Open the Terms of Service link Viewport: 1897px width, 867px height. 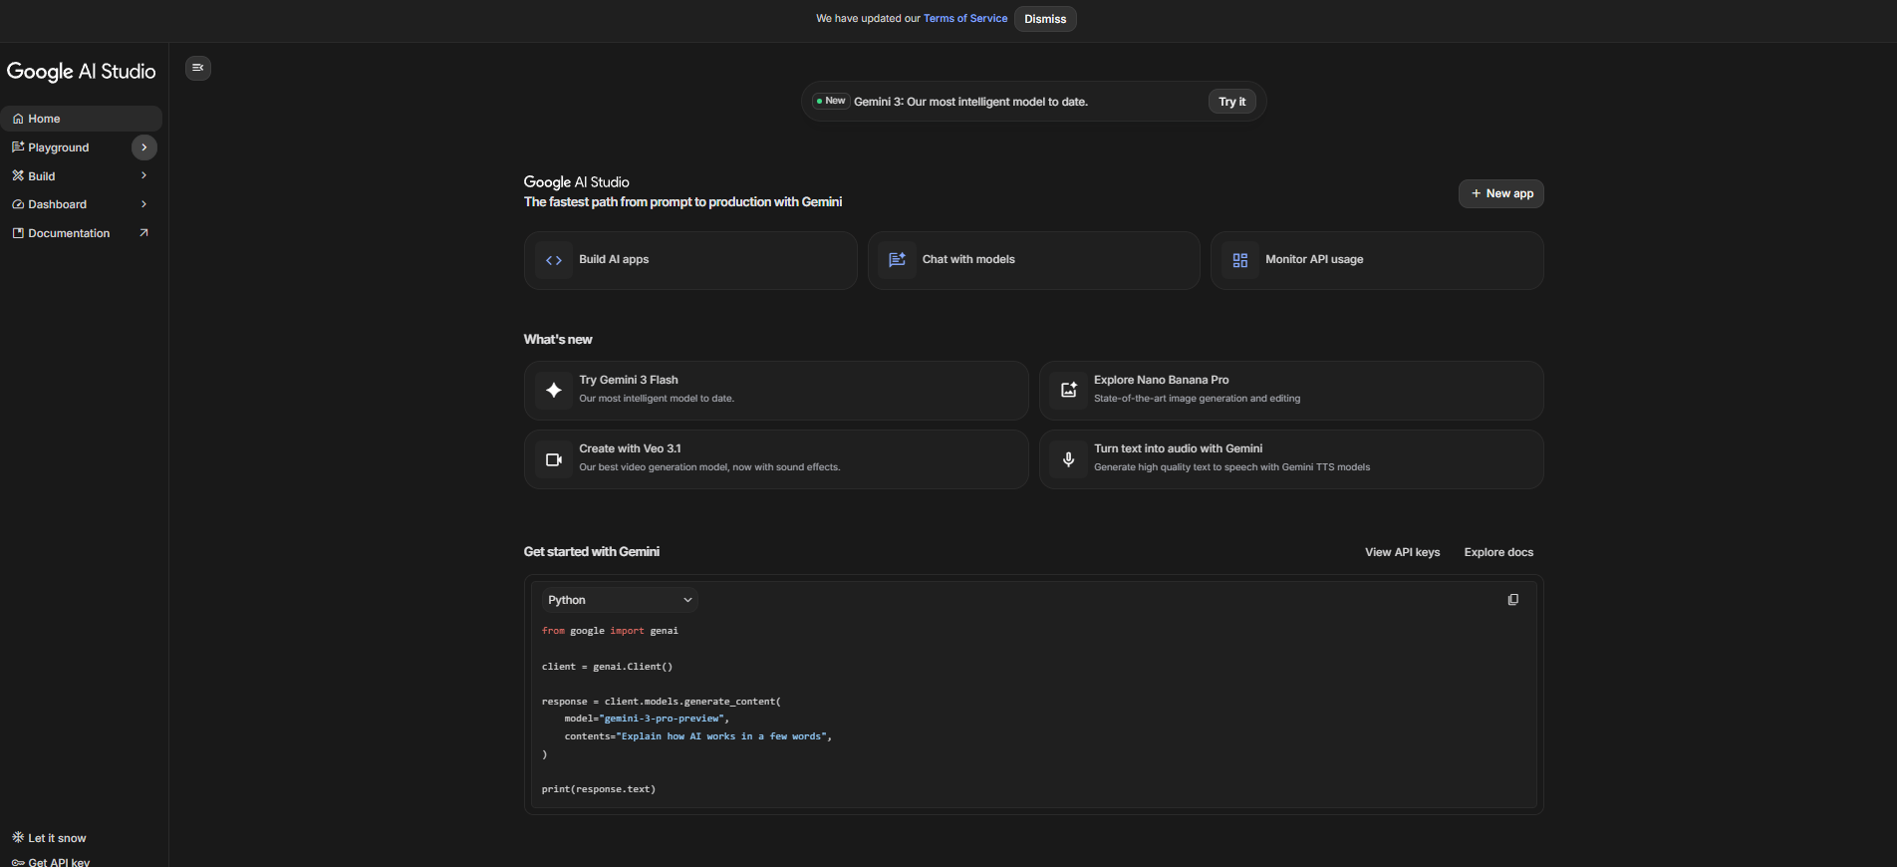coord(964,18)
